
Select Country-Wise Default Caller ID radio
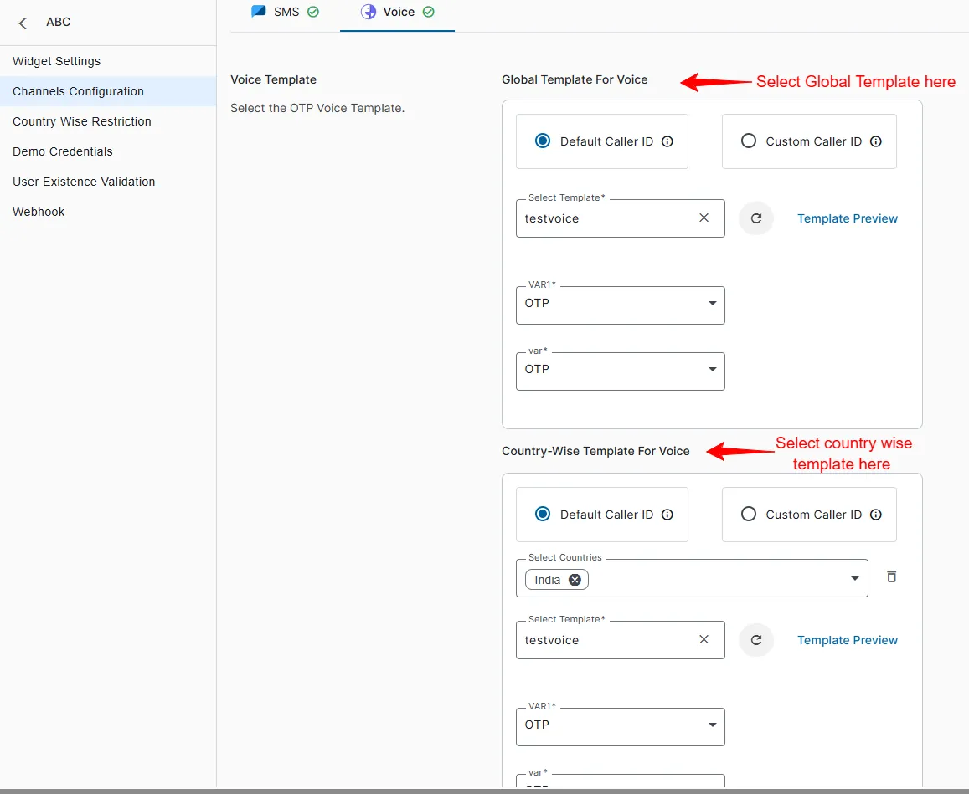pyautogui.click(x=543, y=514)
